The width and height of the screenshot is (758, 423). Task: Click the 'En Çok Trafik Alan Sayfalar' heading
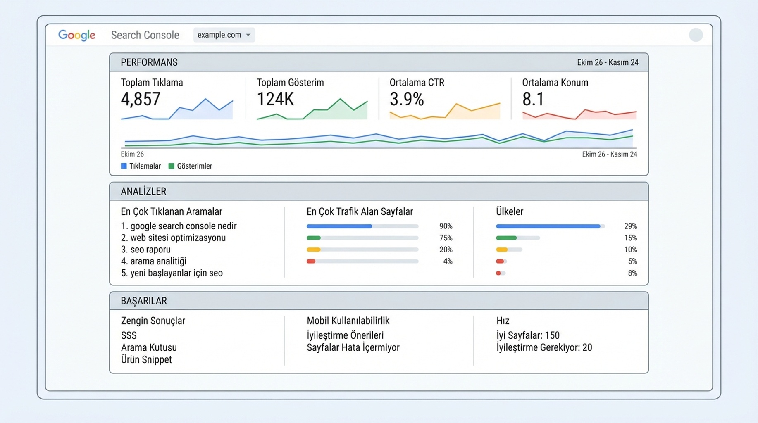(360, 211)
